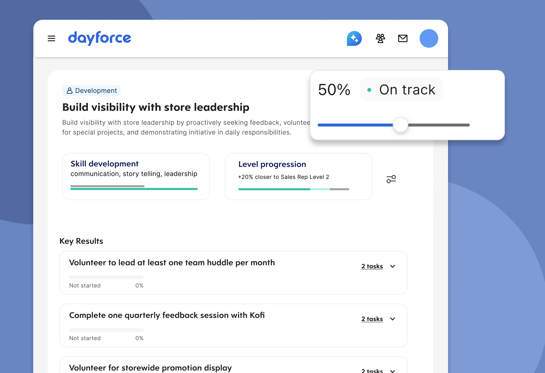Open 2 tasks link for team huddle result
The width and height of the screenshot is (545, 373).
372,266
